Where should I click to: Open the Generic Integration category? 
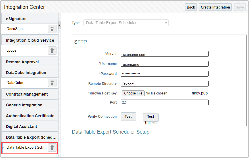(30, 105)
